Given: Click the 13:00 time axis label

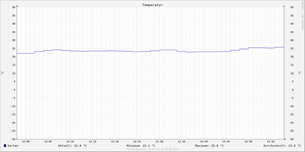Looking at the screenshot, I should pyautogui.click(x=26, y=142).
